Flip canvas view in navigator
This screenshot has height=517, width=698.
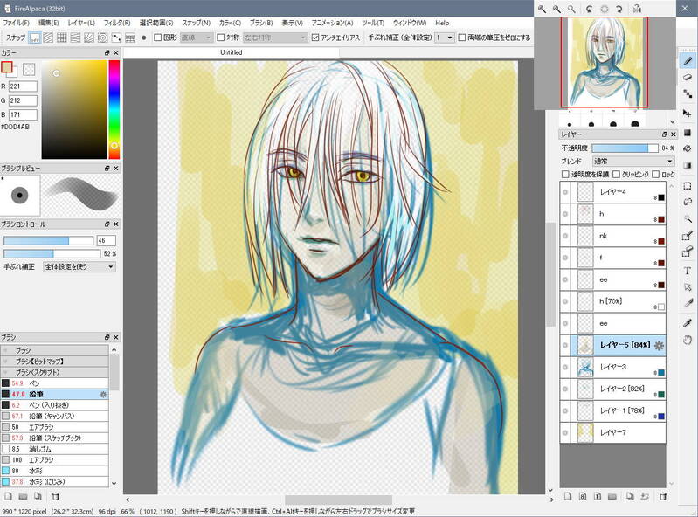(x=637, y=9)
